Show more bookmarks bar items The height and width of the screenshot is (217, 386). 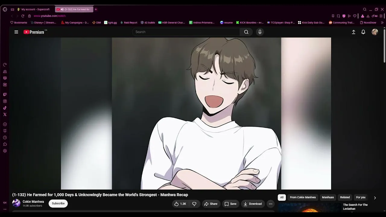click(x=382, y=23)
